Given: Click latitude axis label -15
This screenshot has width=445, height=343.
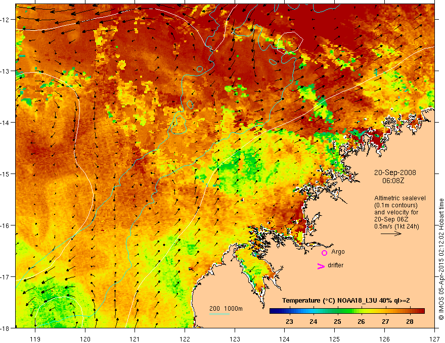Looking at the screenshot, I should (5, 174).
